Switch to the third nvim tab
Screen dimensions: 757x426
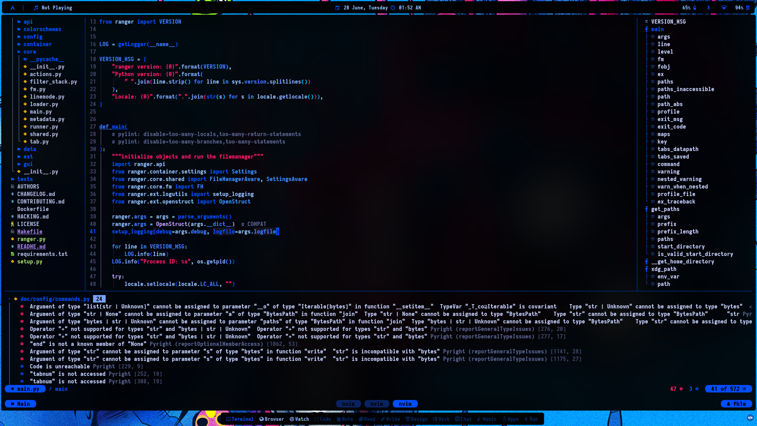(405, 404)
